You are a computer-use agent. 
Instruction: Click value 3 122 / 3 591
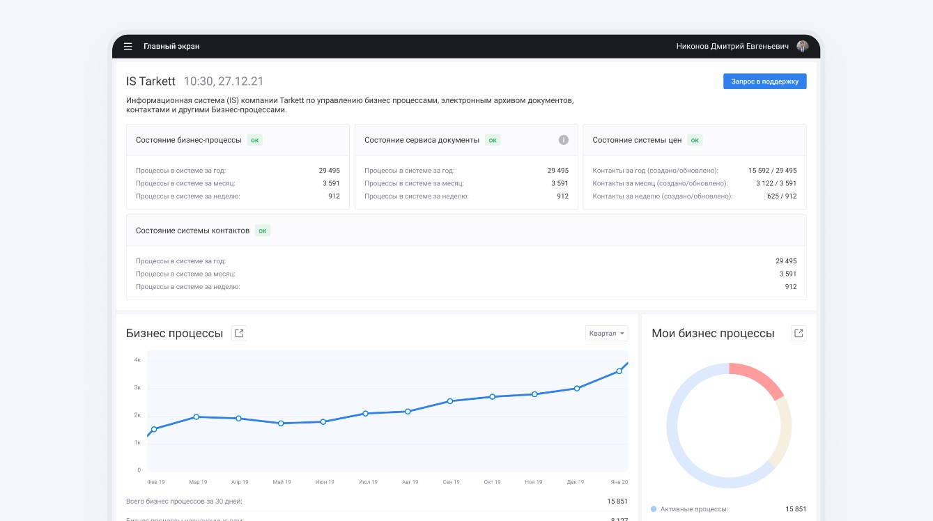776,183
